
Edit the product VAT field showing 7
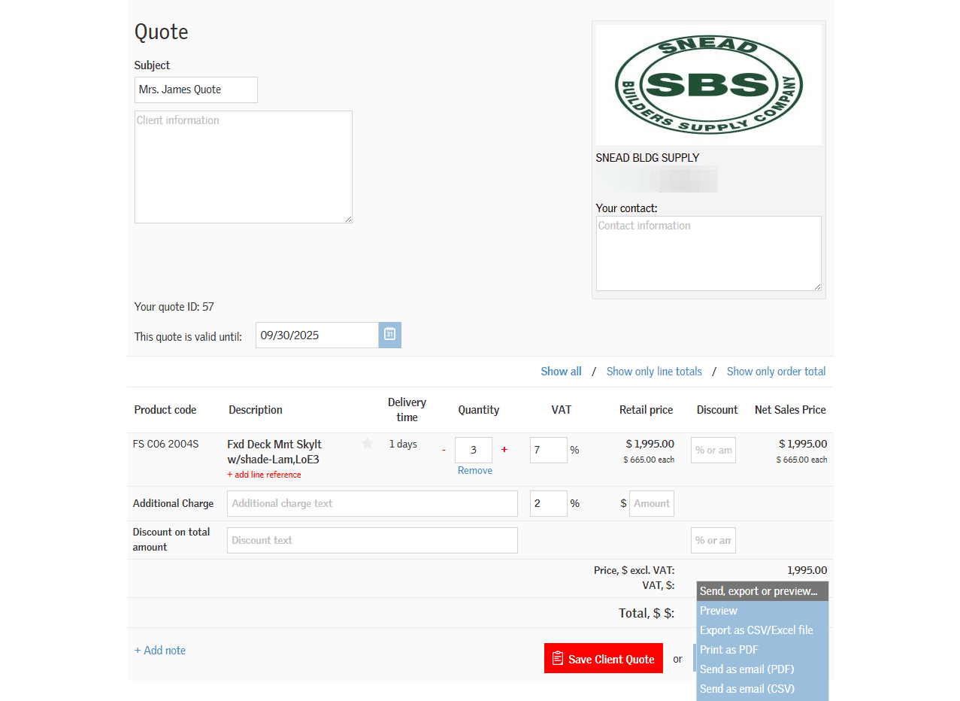(549, 450)
